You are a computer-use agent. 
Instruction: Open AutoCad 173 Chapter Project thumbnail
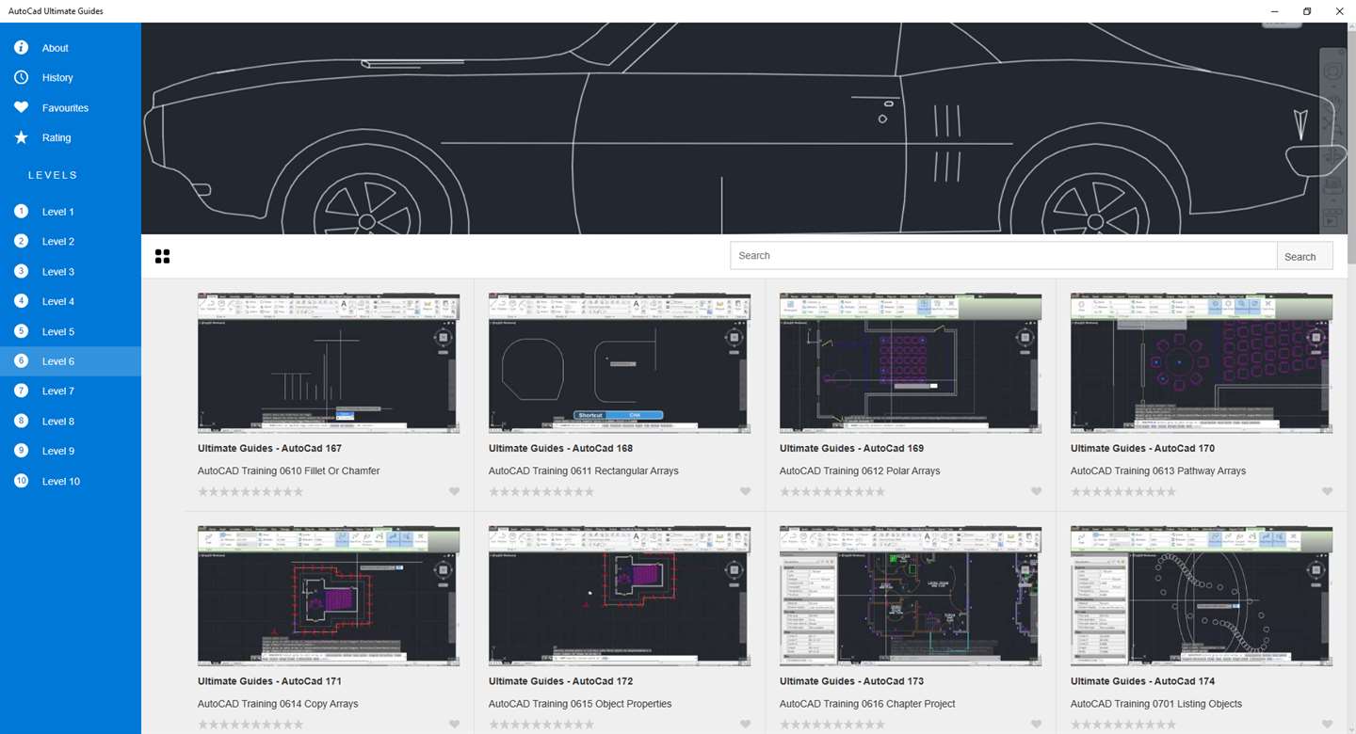click(911, 597)
